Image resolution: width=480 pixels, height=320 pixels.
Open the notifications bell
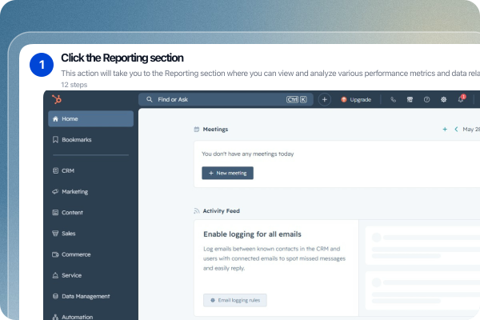coord(461,99)
